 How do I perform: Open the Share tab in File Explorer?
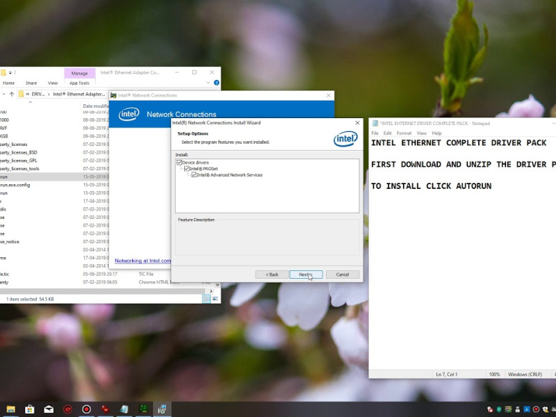(x=31, y=83)
